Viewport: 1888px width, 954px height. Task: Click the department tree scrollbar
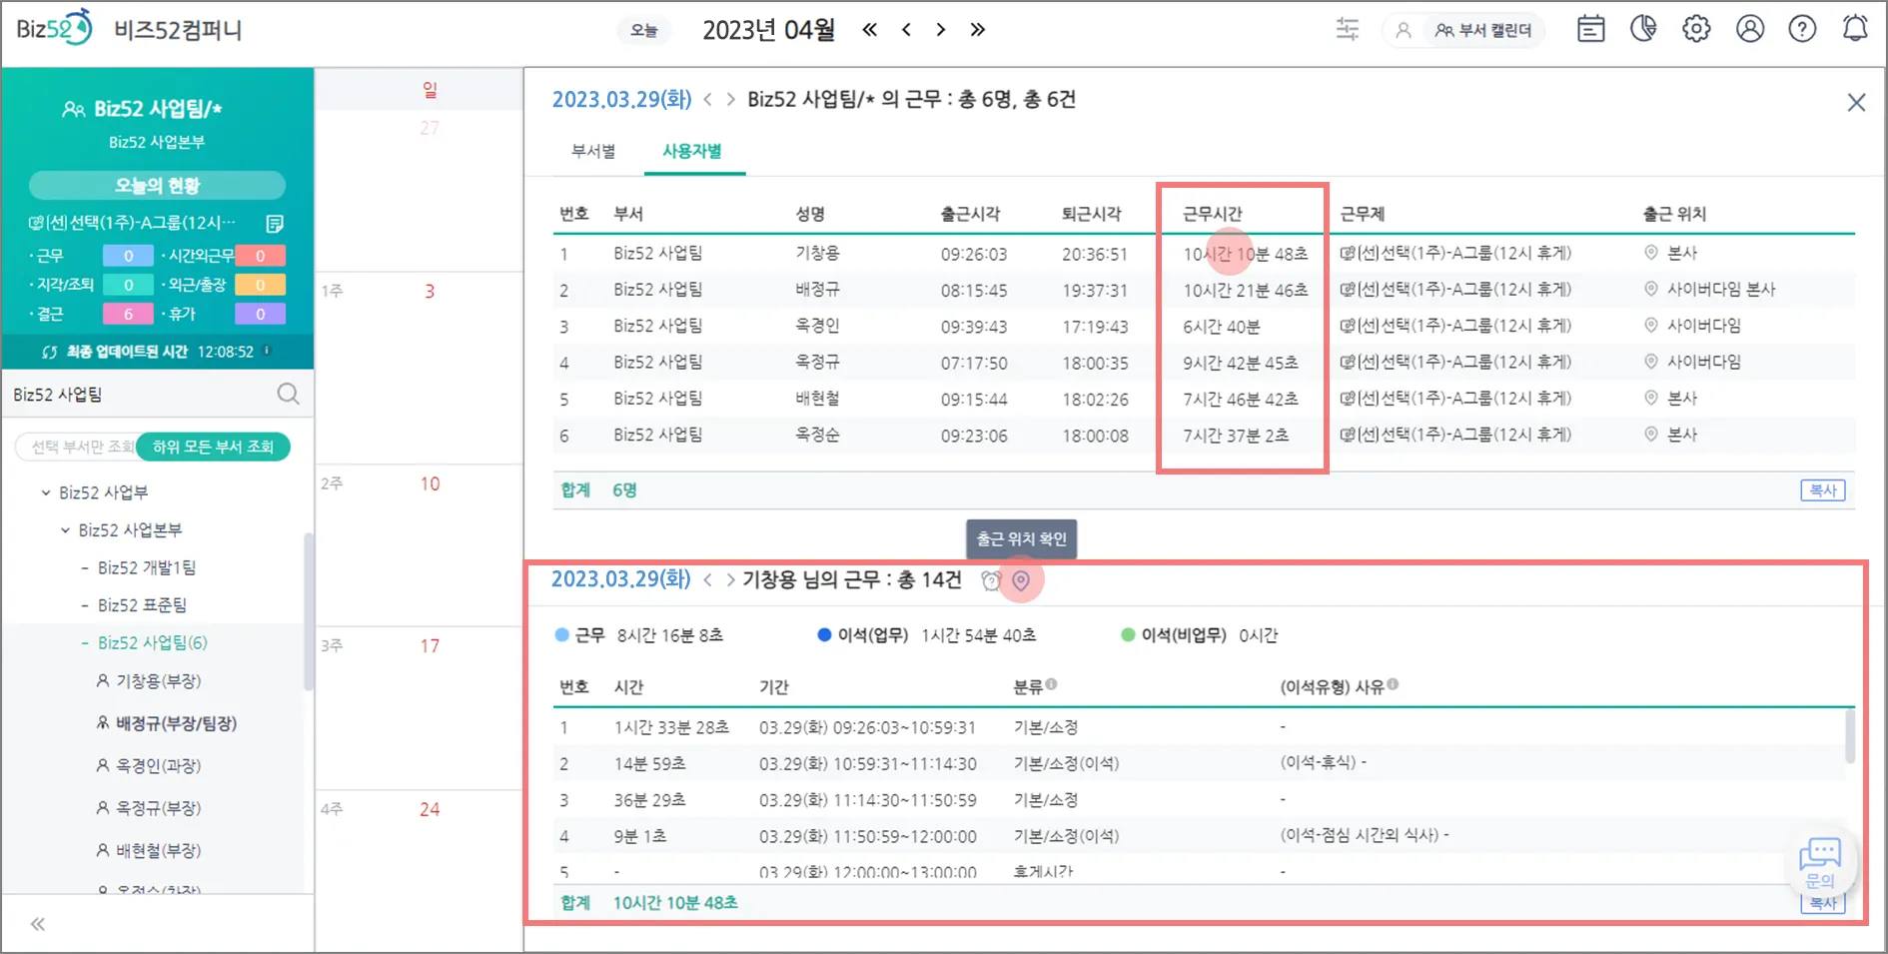pyautogui.click(x=309, y=611)
